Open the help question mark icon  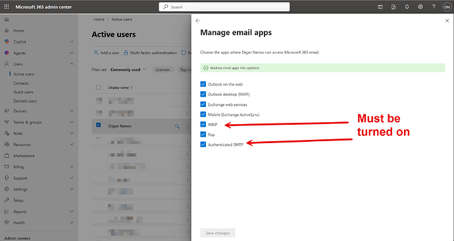434,7
